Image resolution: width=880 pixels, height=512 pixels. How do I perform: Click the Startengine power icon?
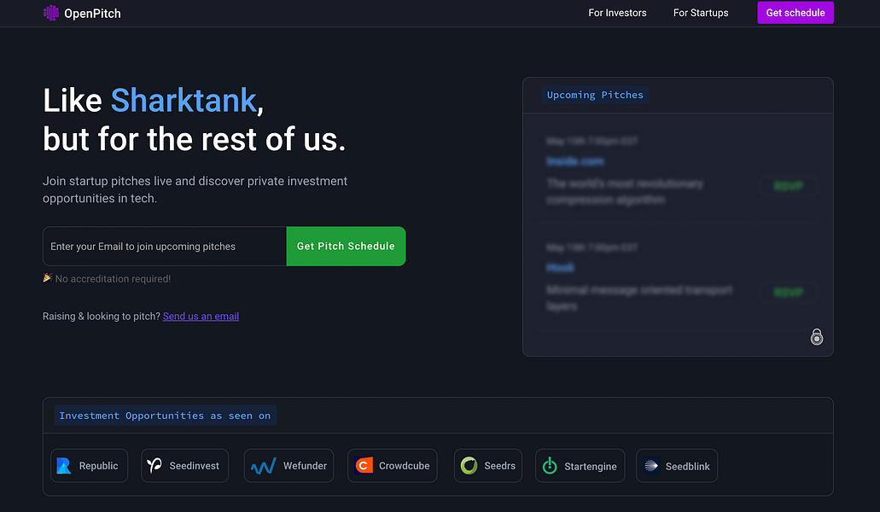[x=550, y=465]
